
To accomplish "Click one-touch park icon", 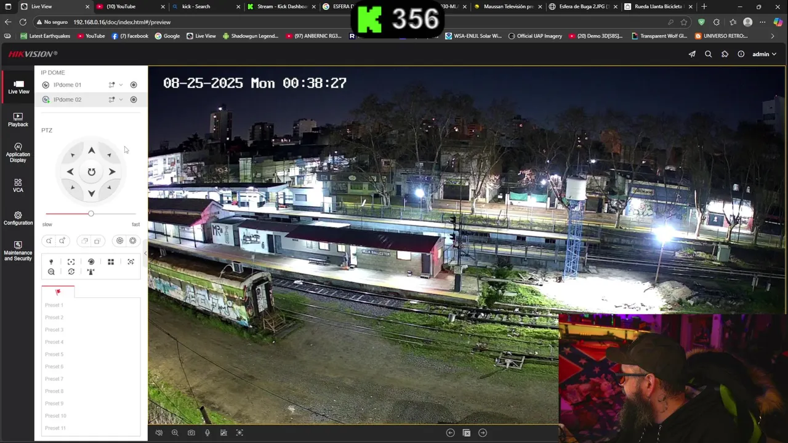I will [x=91, y=271].
